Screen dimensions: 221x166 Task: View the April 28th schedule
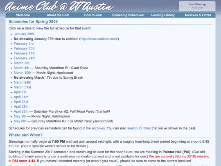point(21,107)
